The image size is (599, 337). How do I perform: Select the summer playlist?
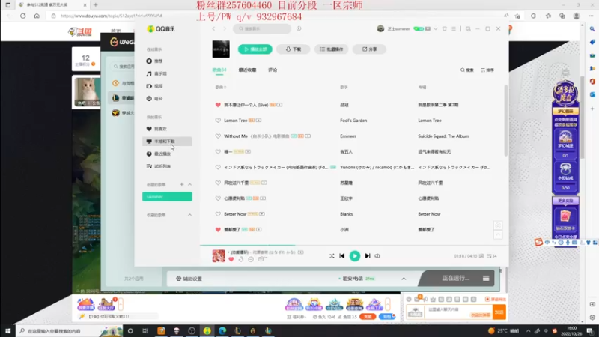(x=167, y=196)
